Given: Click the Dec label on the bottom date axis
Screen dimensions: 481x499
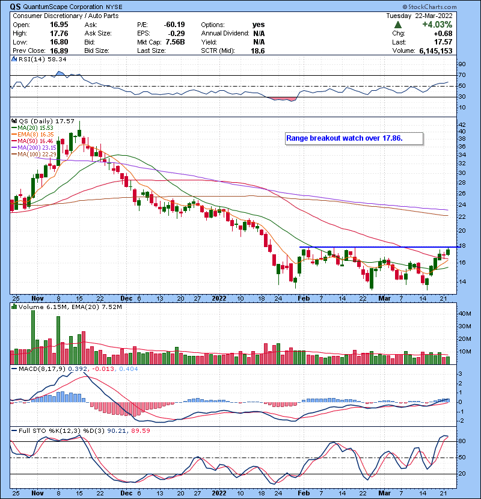Looking at the screenshot, I should click(126, 493).
